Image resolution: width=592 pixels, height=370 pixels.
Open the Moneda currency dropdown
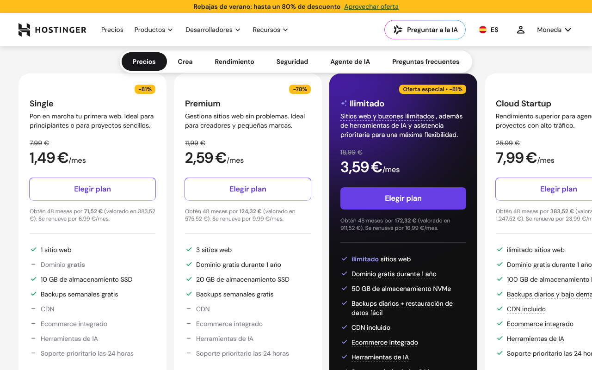tap(554, 30)
